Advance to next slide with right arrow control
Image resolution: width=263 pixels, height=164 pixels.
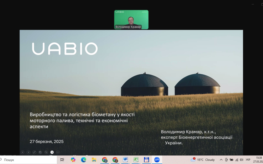pyautogui.click(x=28, y=152)
